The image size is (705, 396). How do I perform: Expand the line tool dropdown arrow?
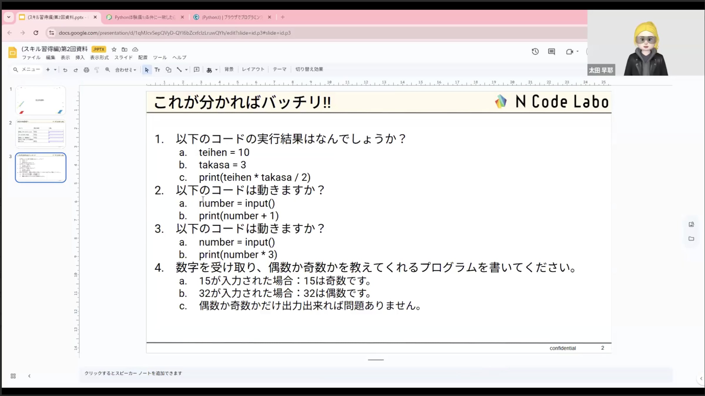pos(186,70)
